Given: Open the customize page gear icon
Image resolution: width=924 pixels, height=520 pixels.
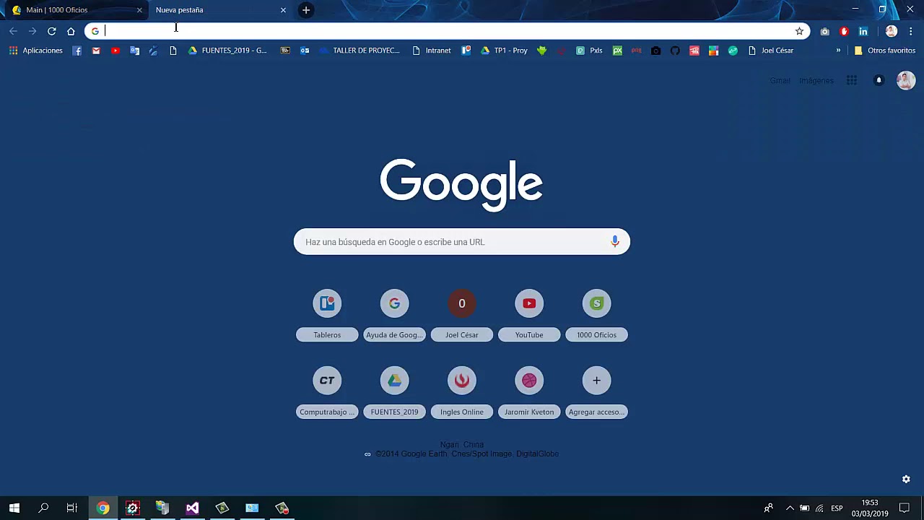Looking at the screenshot, I should [x=906, y=479].
